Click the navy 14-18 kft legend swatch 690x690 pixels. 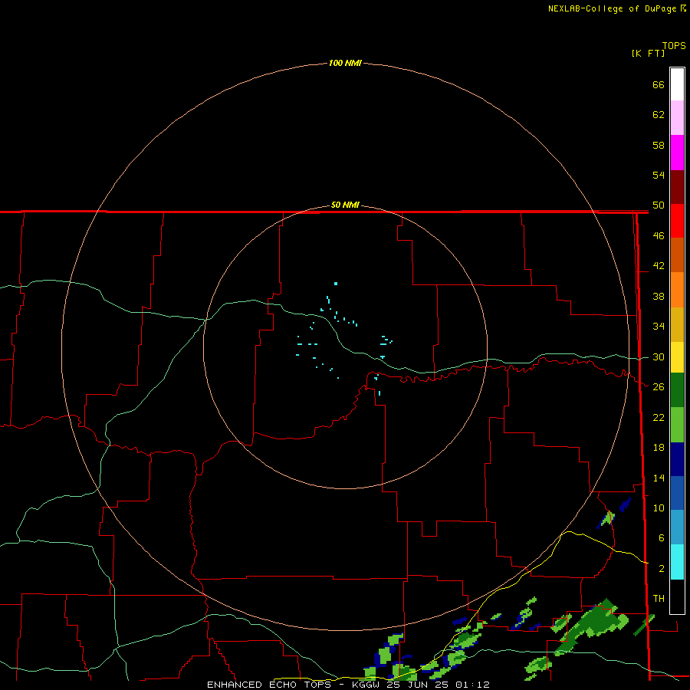(677, 459)
